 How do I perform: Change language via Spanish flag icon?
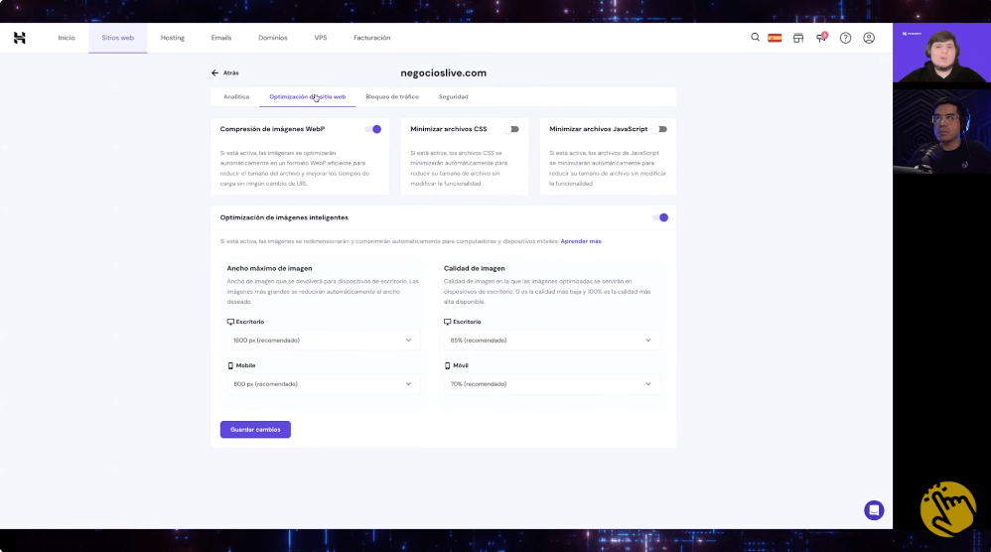tap(775, 38)
